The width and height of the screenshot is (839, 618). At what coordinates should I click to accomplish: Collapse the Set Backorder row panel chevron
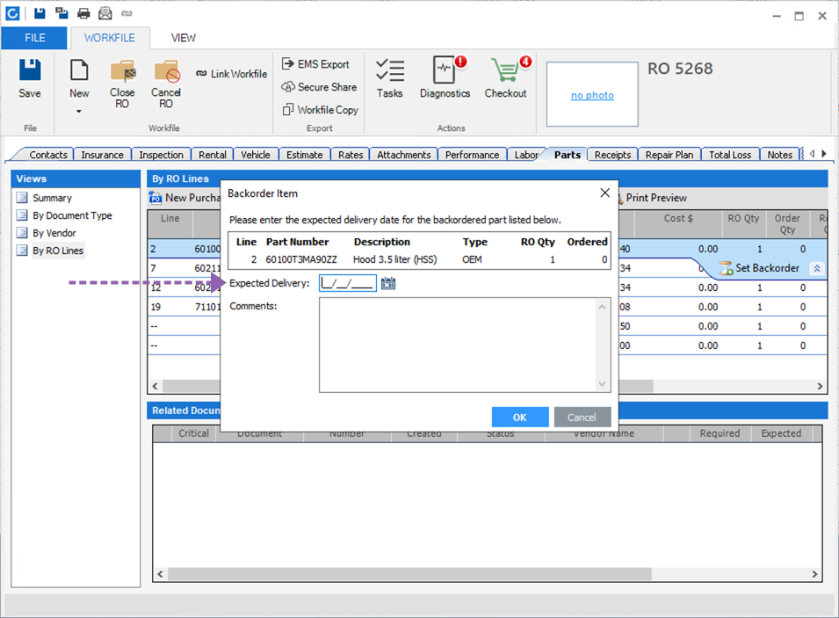click(x=817, y=269)
